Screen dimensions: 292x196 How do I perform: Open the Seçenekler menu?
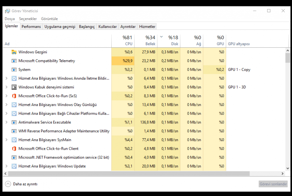(28, 19)
